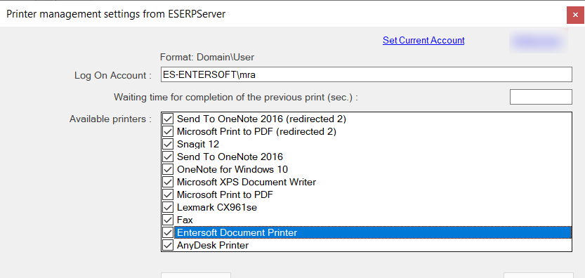585x278 pixels.
Task: Toggle Microsoft Print to PDF (redirected 2) checkbox
Action: [x=168, y=132]
